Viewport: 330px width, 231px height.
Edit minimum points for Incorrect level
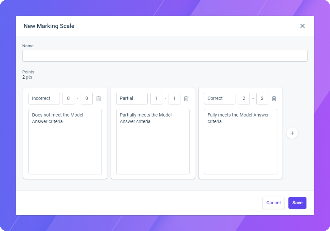click(68, 99)
